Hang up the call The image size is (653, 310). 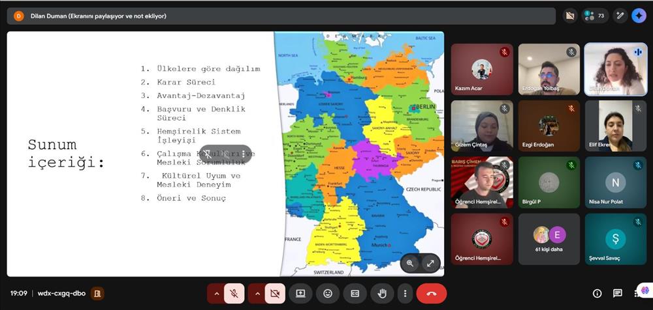(x=432, y=294)
